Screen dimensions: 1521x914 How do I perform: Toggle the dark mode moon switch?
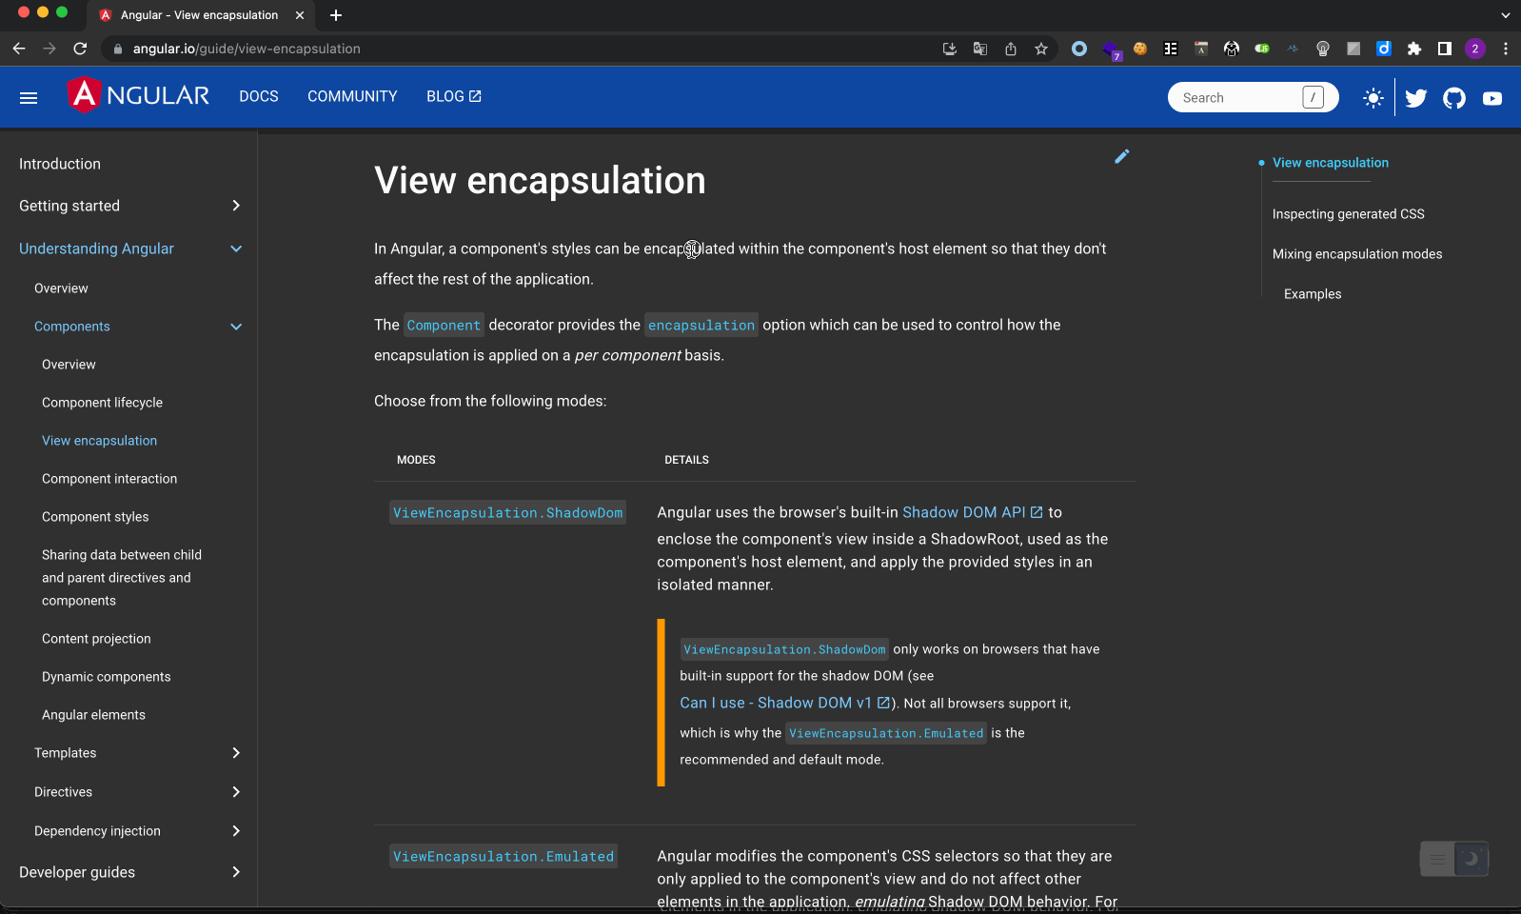click(x=1470, y=859)
